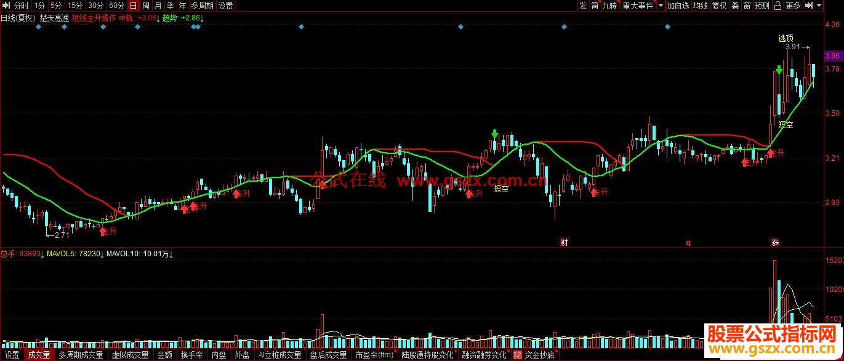This screenshot has width=844, height=361.
Task: Select the 60分 period tab
Action: click(116, 6)
